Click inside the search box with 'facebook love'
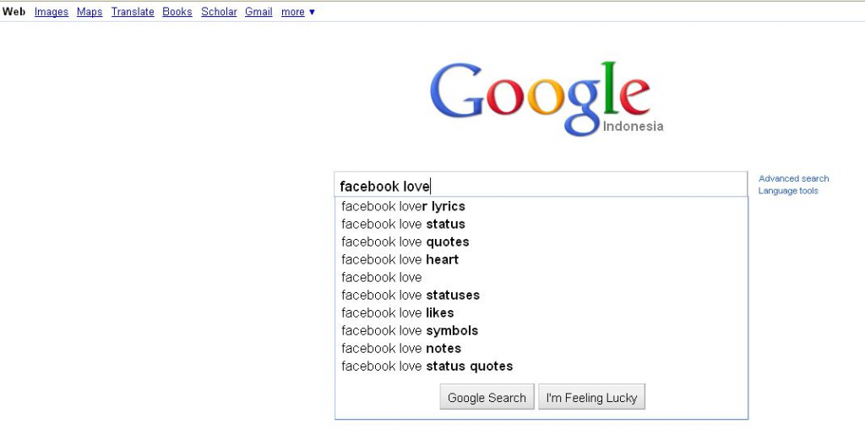Viewport: 865px width, 440px height. point(541,186)
